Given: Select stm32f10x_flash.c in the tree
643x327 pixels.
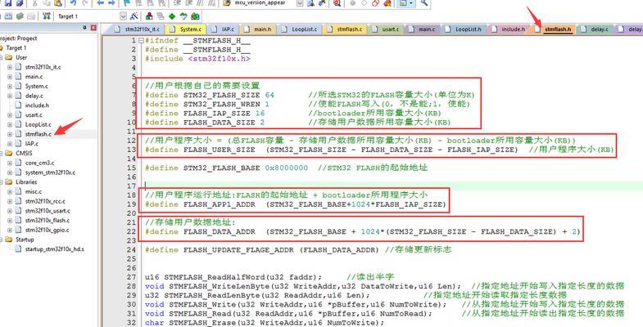Looking at the screenshot, I should pyautogui.click(x=48, y=220).
